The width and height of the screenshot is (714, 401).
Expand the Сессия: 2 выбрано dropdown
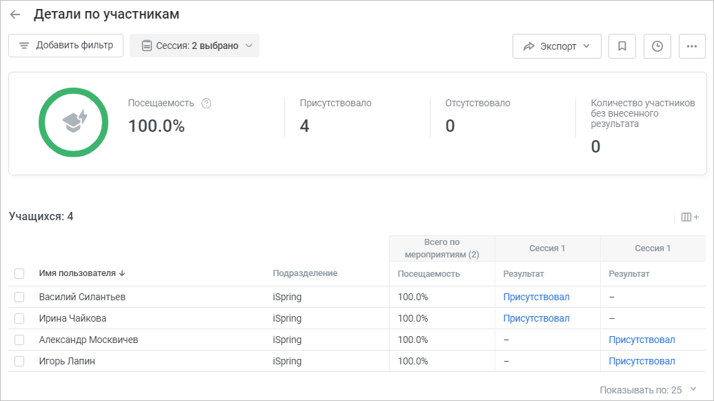pos(195,46)
